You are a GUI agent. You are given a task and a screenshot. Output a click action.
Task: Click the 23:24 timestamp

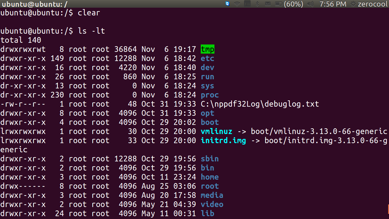185,177
